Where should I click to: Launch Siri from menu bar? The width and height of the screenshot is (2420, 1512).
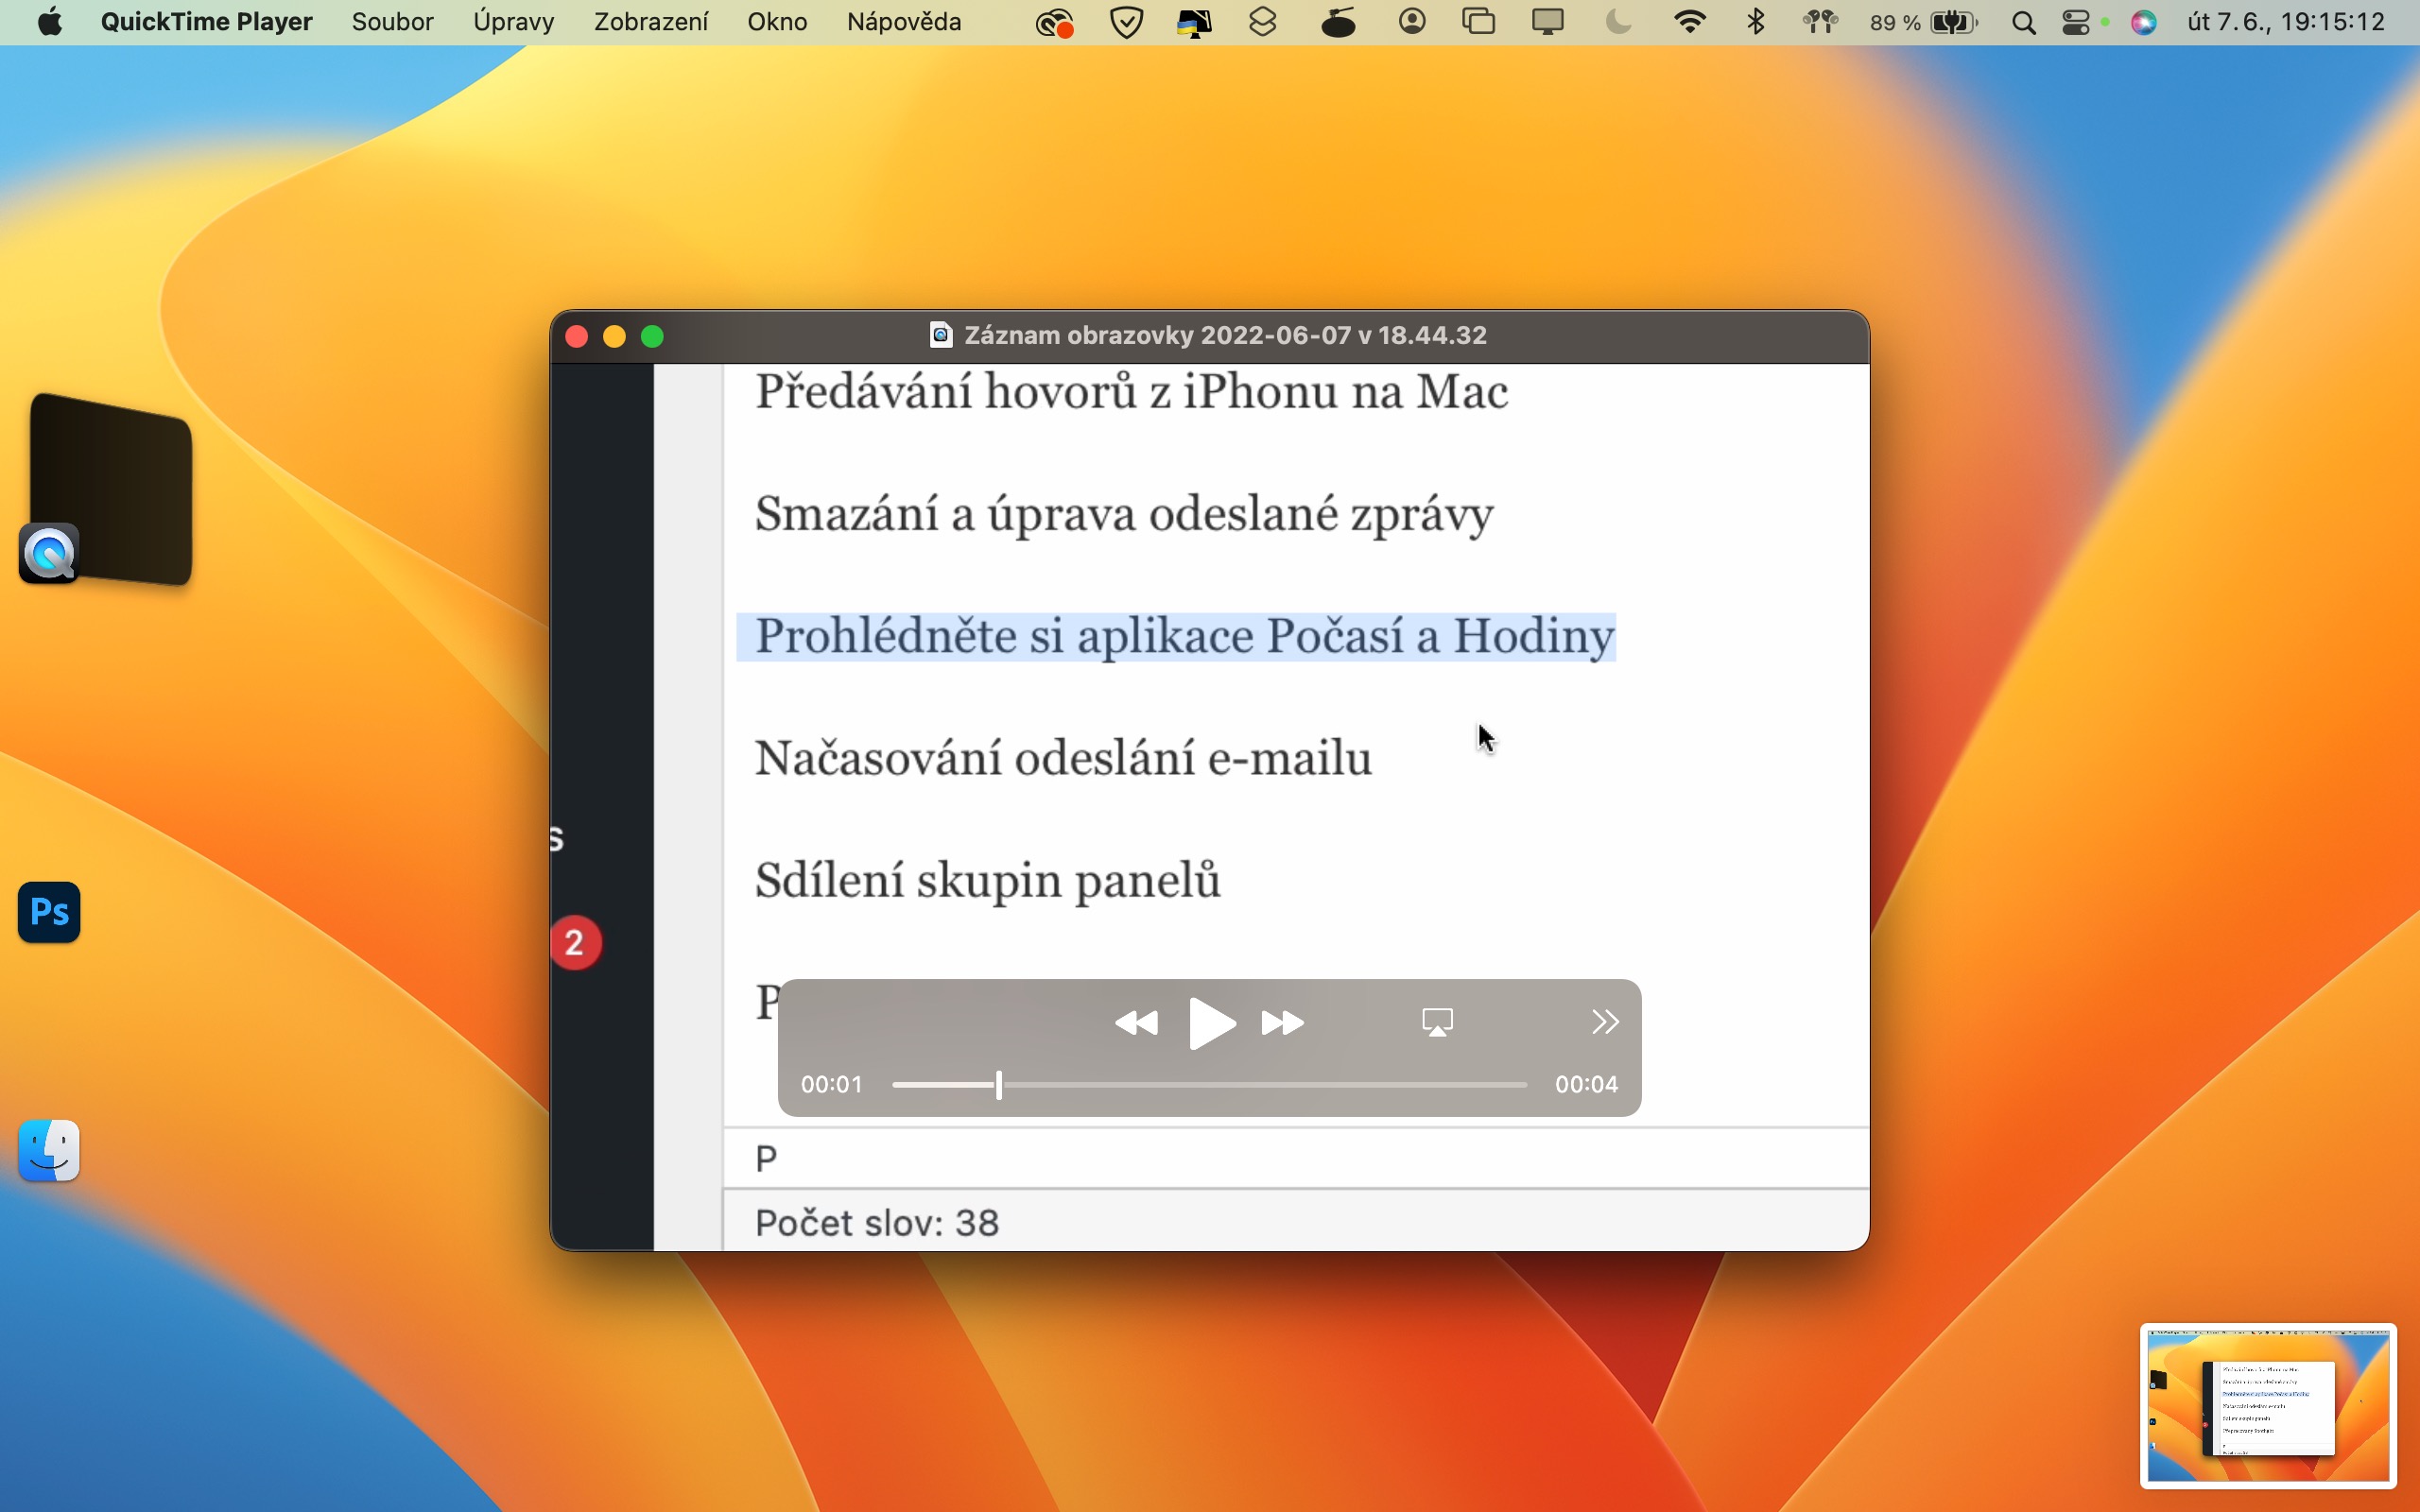tap(2143, 22)
